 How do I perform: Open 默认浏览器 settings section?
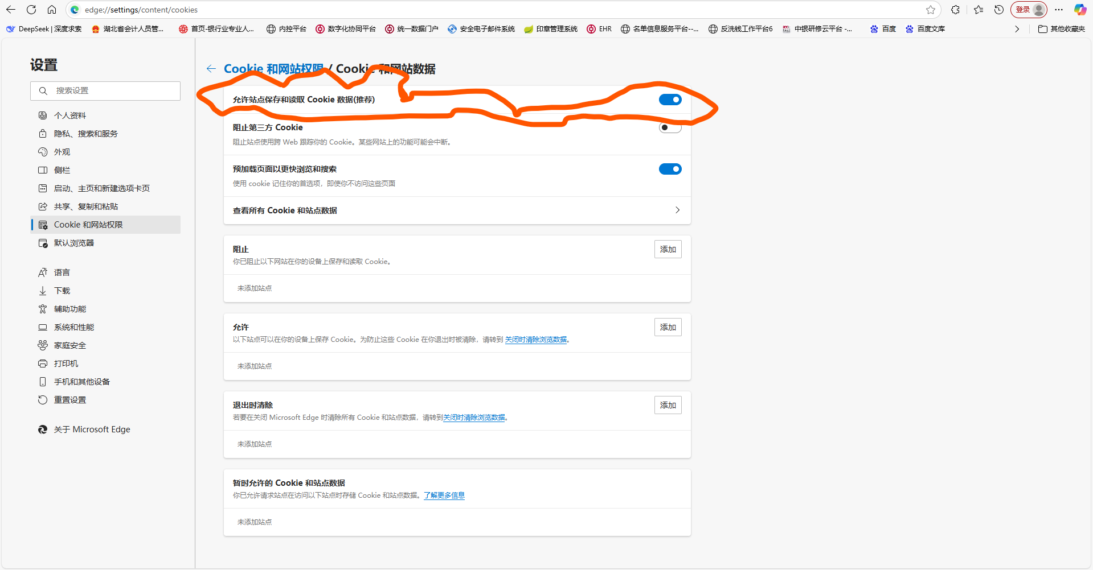105,243
